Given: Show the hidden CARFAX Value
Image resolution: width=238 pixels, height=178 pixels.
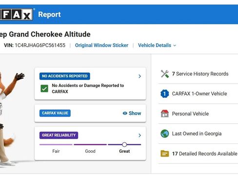Looking at the screenshot, I should (x=132, y=113).
